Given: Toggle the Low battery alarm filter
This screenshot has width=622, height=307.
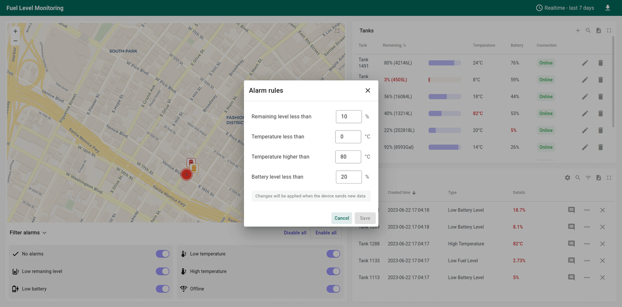Looking at the screenshot, I should click(163, 289).
